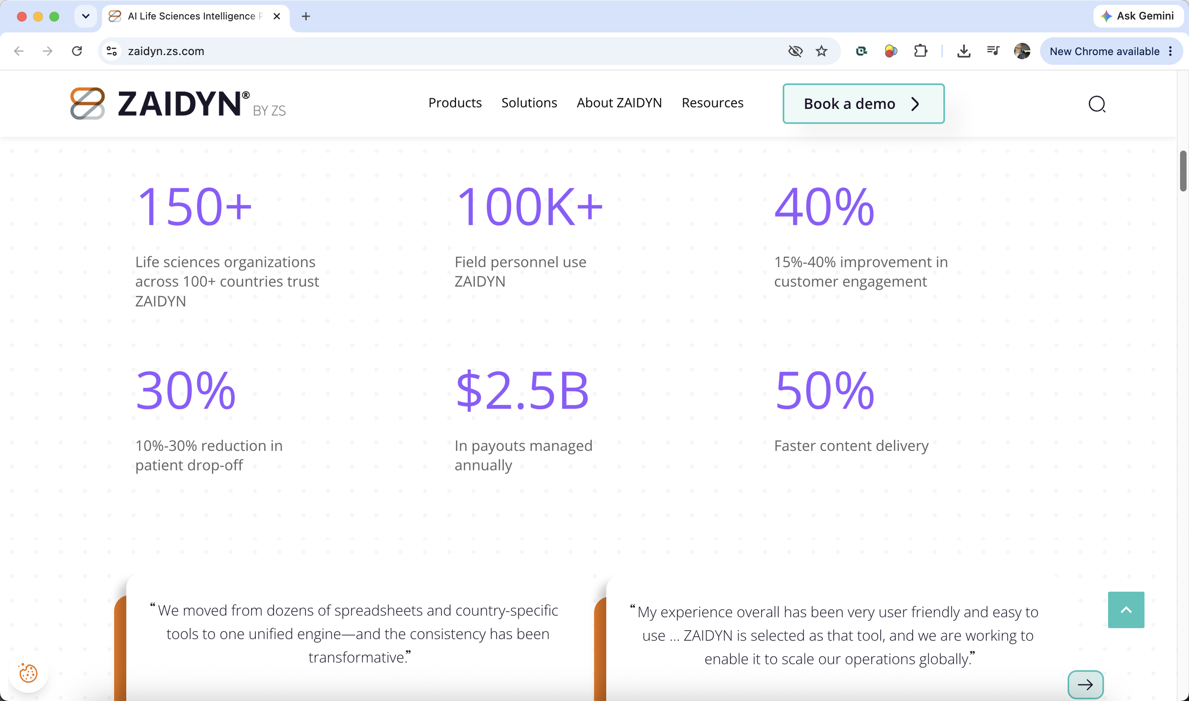Click the 40% statistic
Screen dimensions: 1189x701
[824, 206]
